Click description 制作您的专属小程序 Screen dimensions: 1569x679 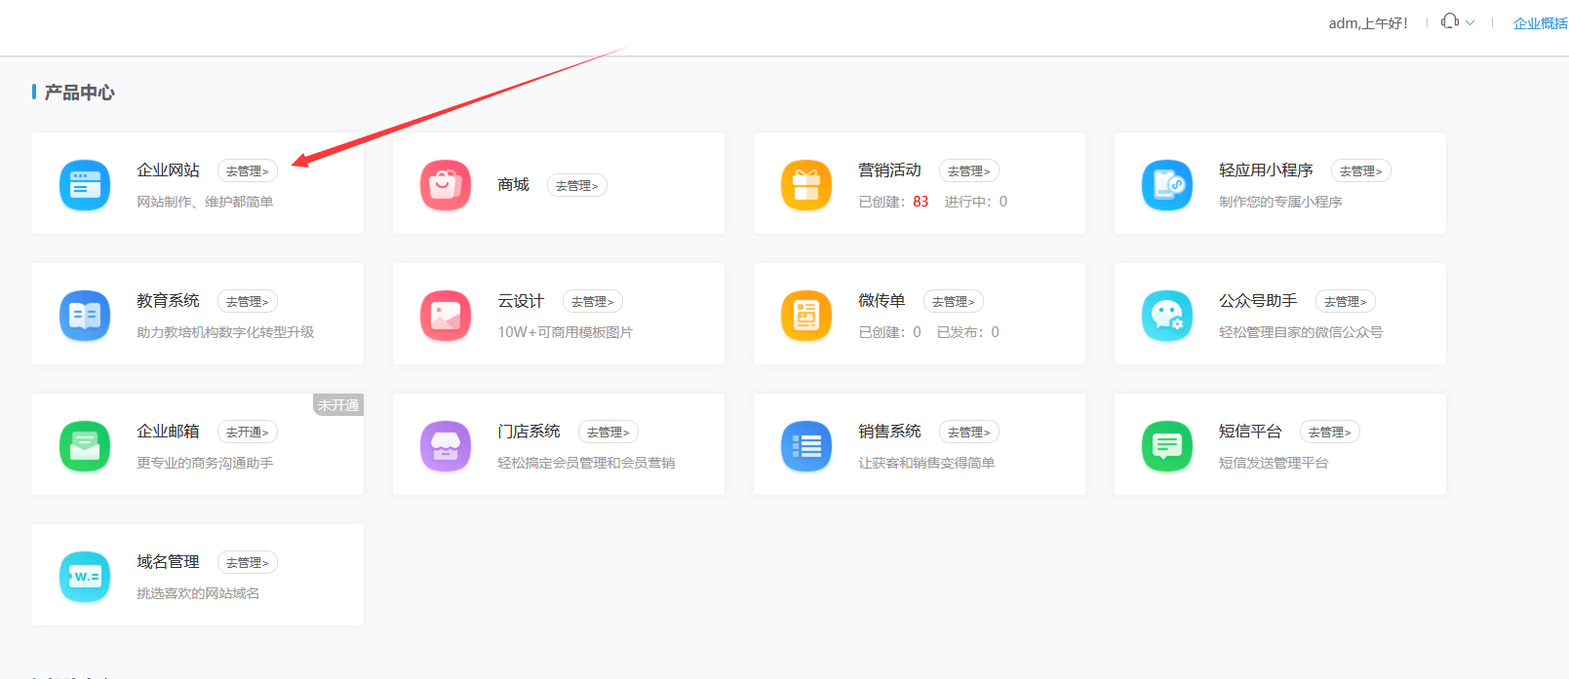(1280, 202)
